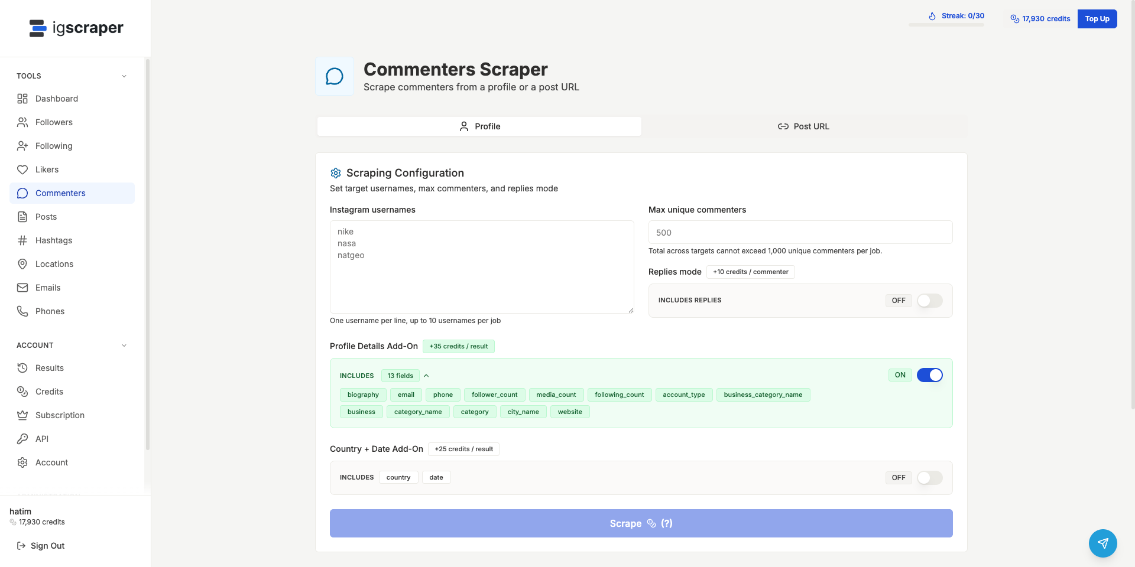Open the paper plane chat bubble
This screenshot has height=567, width=1135.
(x=1103, y=543)
